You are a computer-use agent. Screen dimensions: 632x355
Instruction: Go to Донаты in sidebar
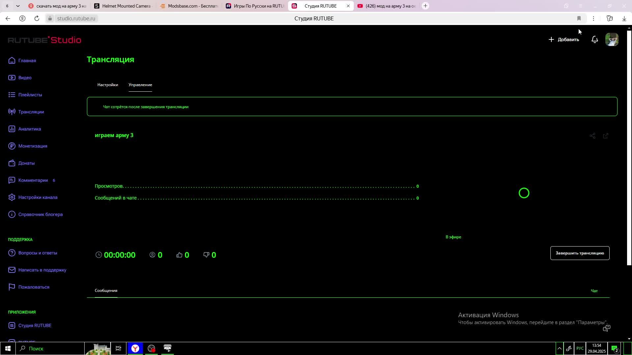coord(26,163)
